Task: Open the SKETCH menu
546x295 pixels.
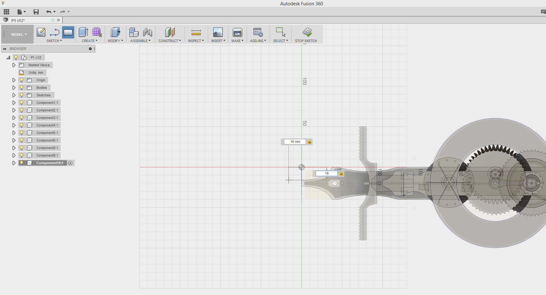Action: coord(54,41)
